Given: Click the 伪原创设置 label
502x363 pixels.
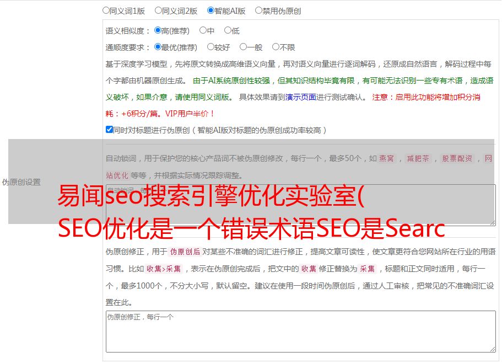Looking at the screenshot, I should point(21,182).
